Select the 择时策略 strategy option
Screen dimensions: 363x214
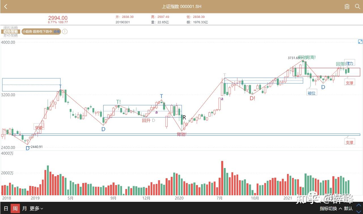click(x=10, y=27)
